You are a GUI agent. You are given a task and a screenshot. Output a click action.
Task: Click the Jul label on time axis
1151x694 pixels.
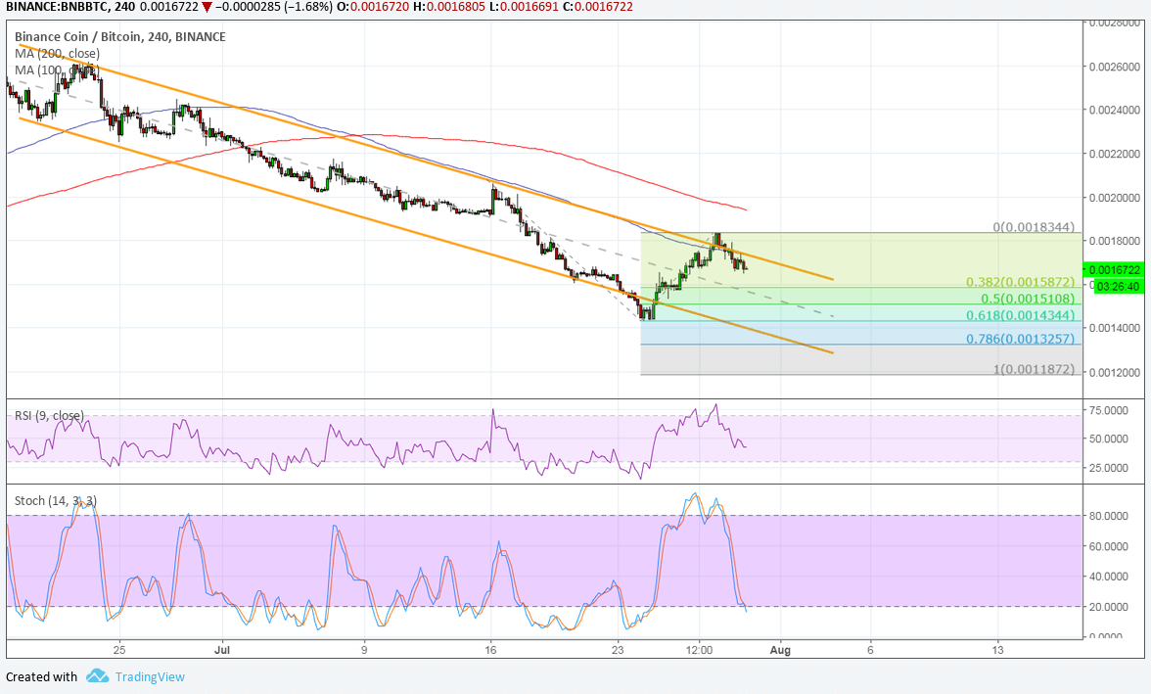[x=222, y=650]
